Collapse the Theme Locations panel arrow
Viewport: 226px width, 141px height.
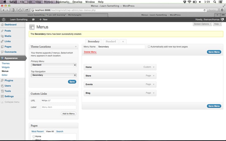click(76, 47)
